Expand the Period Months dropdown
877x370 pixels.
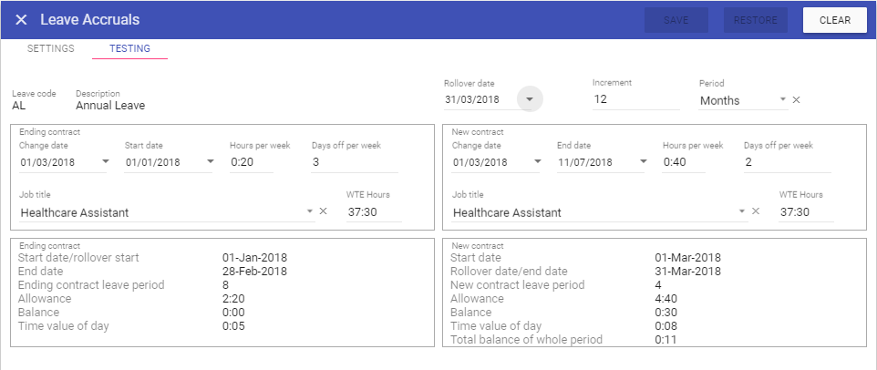point(782,100)
